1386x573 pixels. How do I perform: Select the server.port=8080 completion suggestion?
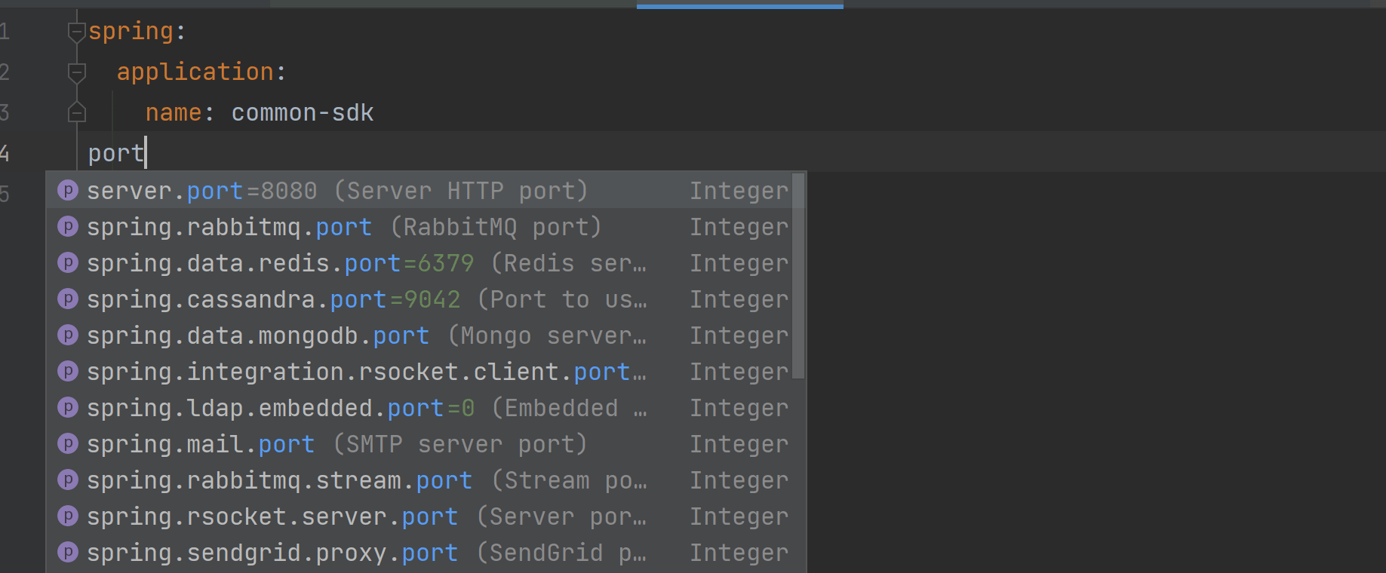337,191
